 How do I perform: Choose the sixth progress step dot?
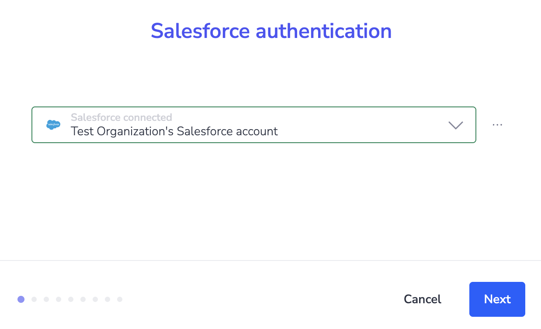click(x=83, y=299)
